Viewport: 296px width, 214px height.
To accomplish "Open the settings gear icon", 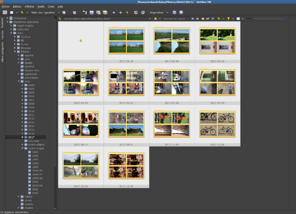I will tap(175, 12).
